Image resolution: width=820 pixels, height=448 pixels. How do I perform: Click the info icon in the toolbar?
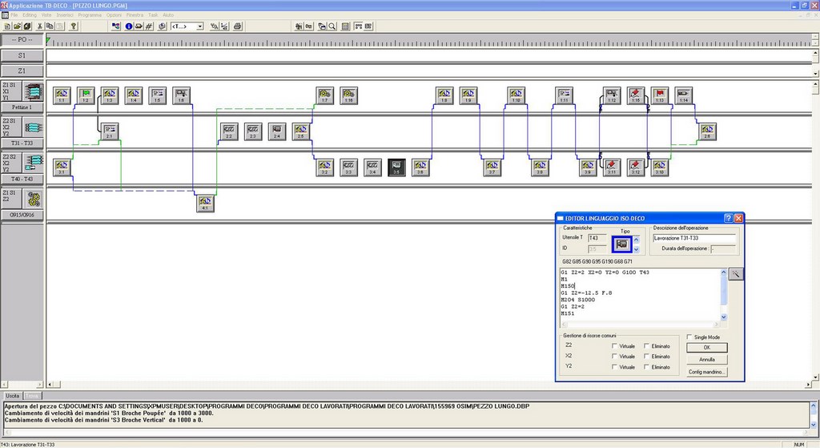128,26
